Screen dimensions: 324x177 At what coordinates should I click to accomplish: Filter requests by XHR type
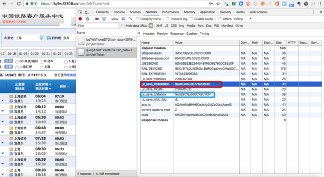point(159,25)
